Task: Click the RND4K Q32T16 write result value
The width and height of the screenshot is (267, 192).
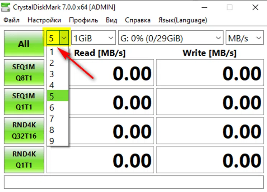Action: [x=210, y=131]
